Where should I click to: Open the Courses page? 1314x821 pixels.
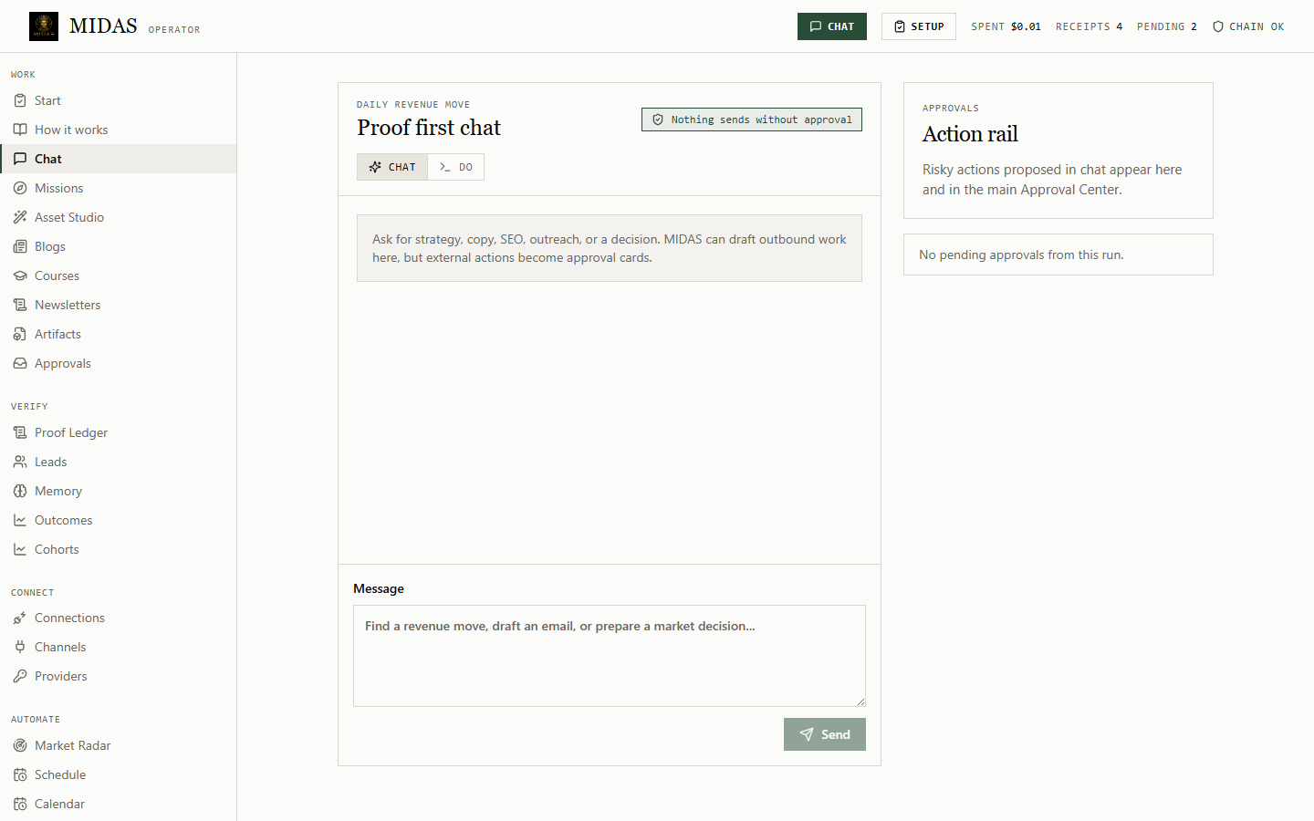[118, 275]
